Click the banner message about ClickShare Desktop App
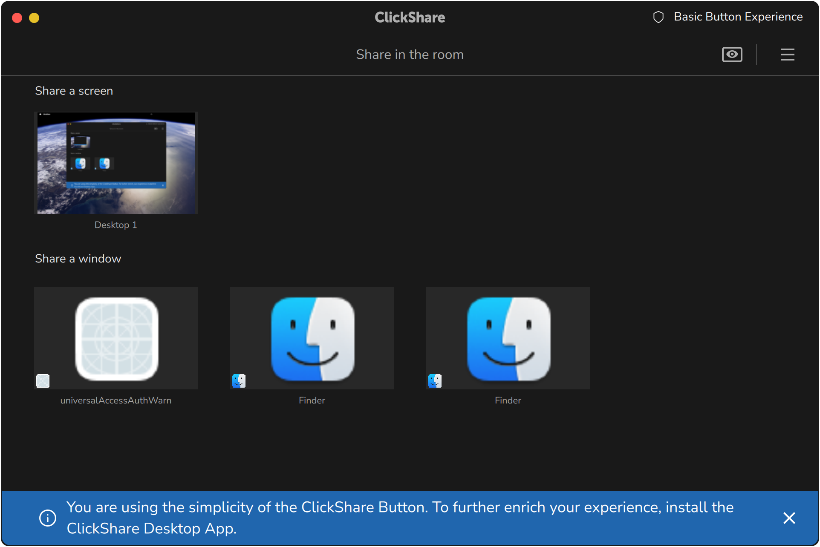The image size is (820, 547). tap(400, 518)
